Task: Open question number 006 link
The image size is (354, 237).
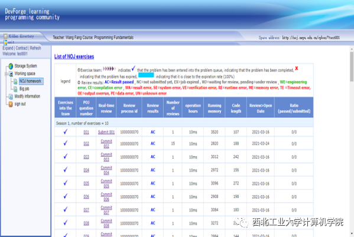Action: (86, 197)
